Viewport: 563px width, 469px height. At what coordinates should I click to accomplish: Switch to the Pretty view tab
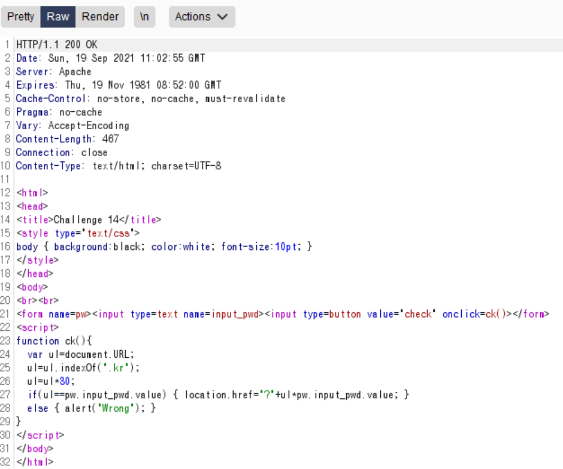point(20,17)
